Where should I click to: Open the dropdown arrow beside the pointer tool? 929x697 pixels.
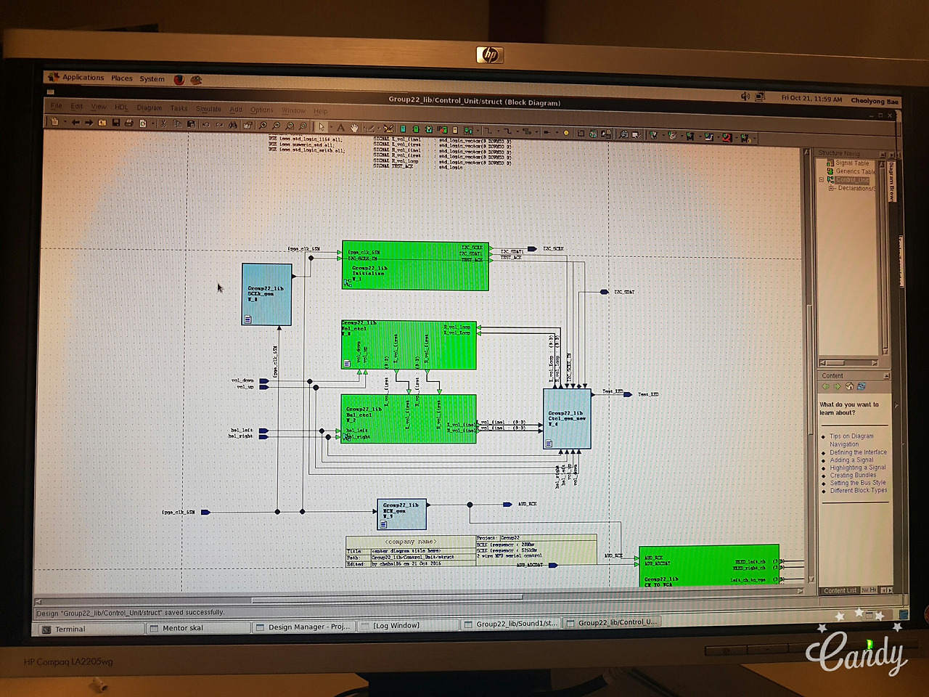click(x=330, y=128)
